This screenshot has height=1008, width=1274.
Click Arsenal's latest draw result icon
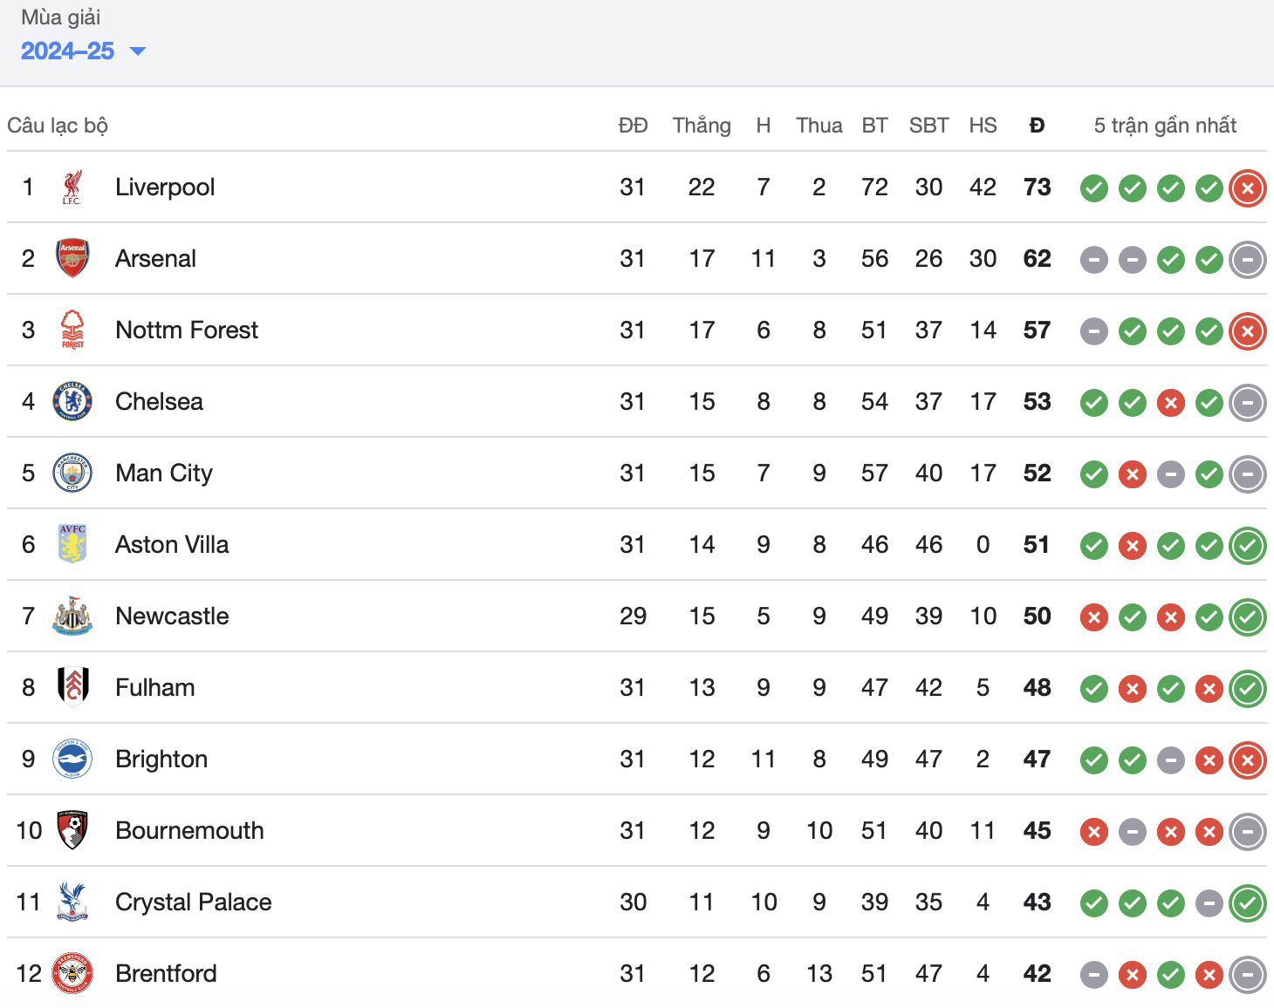click(x=1248, y=260)
